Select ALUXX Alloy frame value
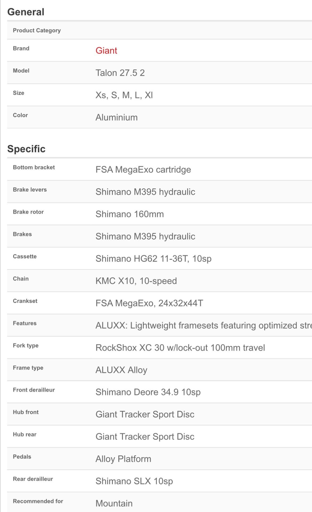Image resolution: width=312 pixels, height=512 pixels. tap(121, 370)
